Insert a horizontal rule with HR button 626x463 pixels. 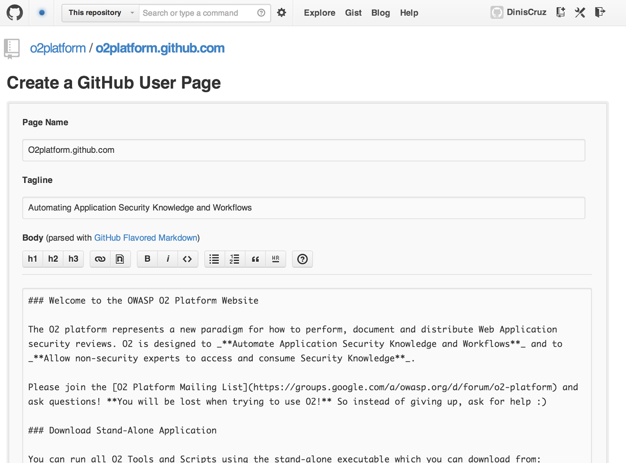point(276,259)
